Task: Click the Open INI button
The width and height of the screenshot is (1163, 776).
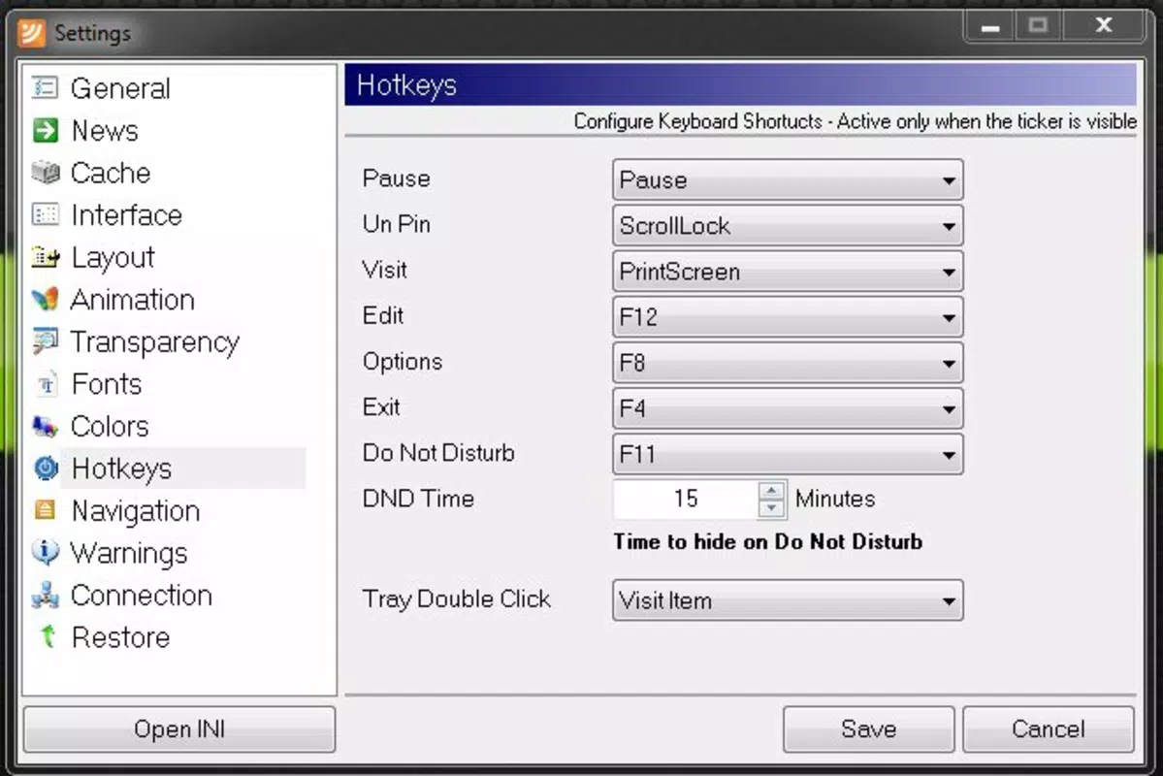Action: pos(179,729)
